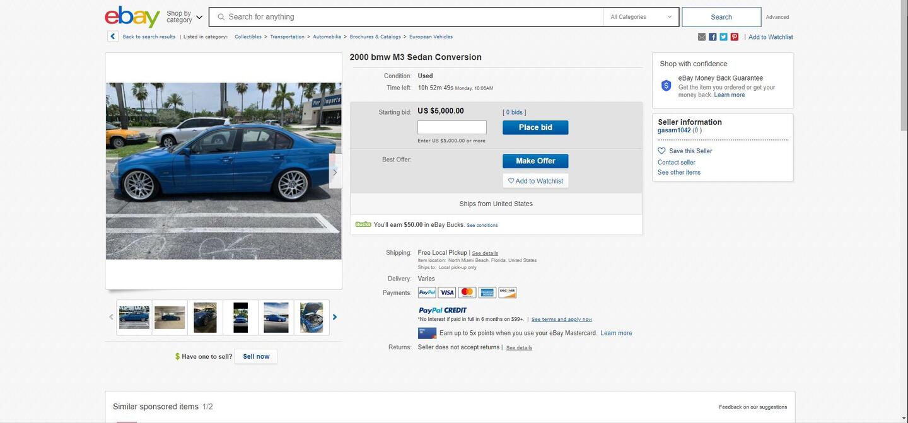
Task: Open Feedback on our suggestions link
Action: point(753,407)
